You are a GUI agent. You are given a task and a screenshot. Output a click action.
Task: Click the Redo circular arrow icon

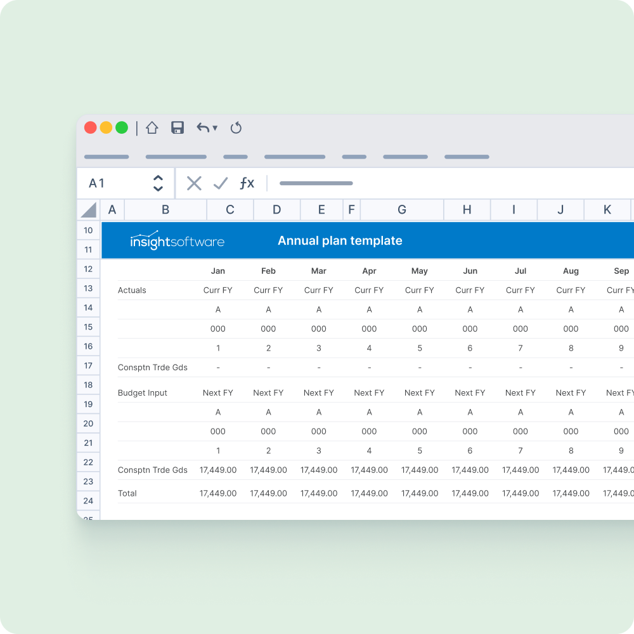[236, 128]
